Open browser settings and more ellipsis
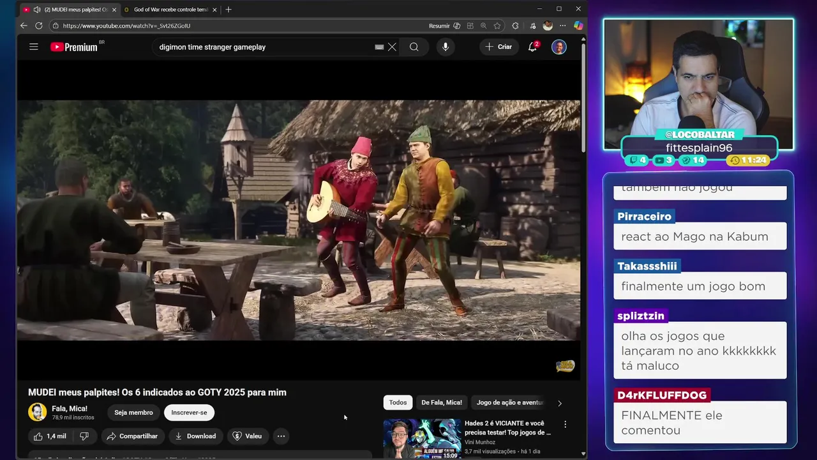Image resolution: width=817 pixels, height=460 pixels. pyautogui.click(x=562, y=26)
